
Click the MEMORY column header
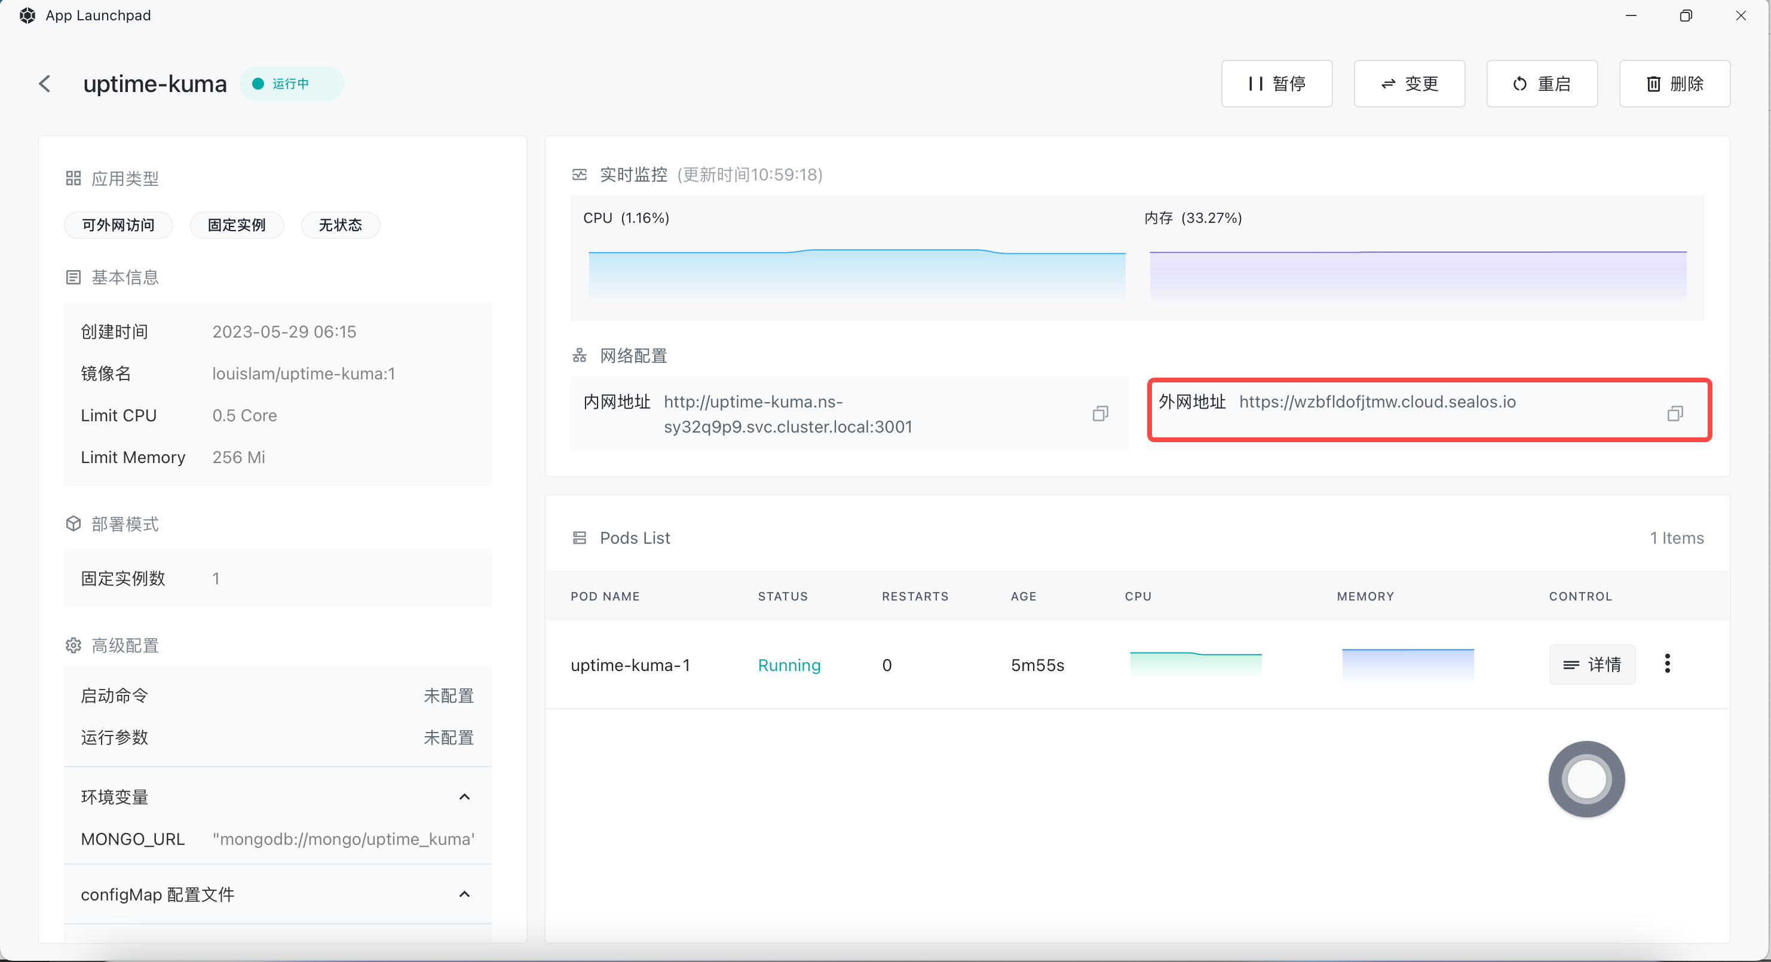1365,596
